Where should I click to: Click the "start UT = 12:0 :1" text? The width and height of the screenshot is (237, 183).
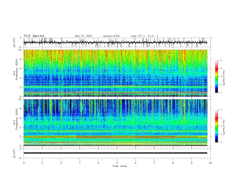pos(145,36)
